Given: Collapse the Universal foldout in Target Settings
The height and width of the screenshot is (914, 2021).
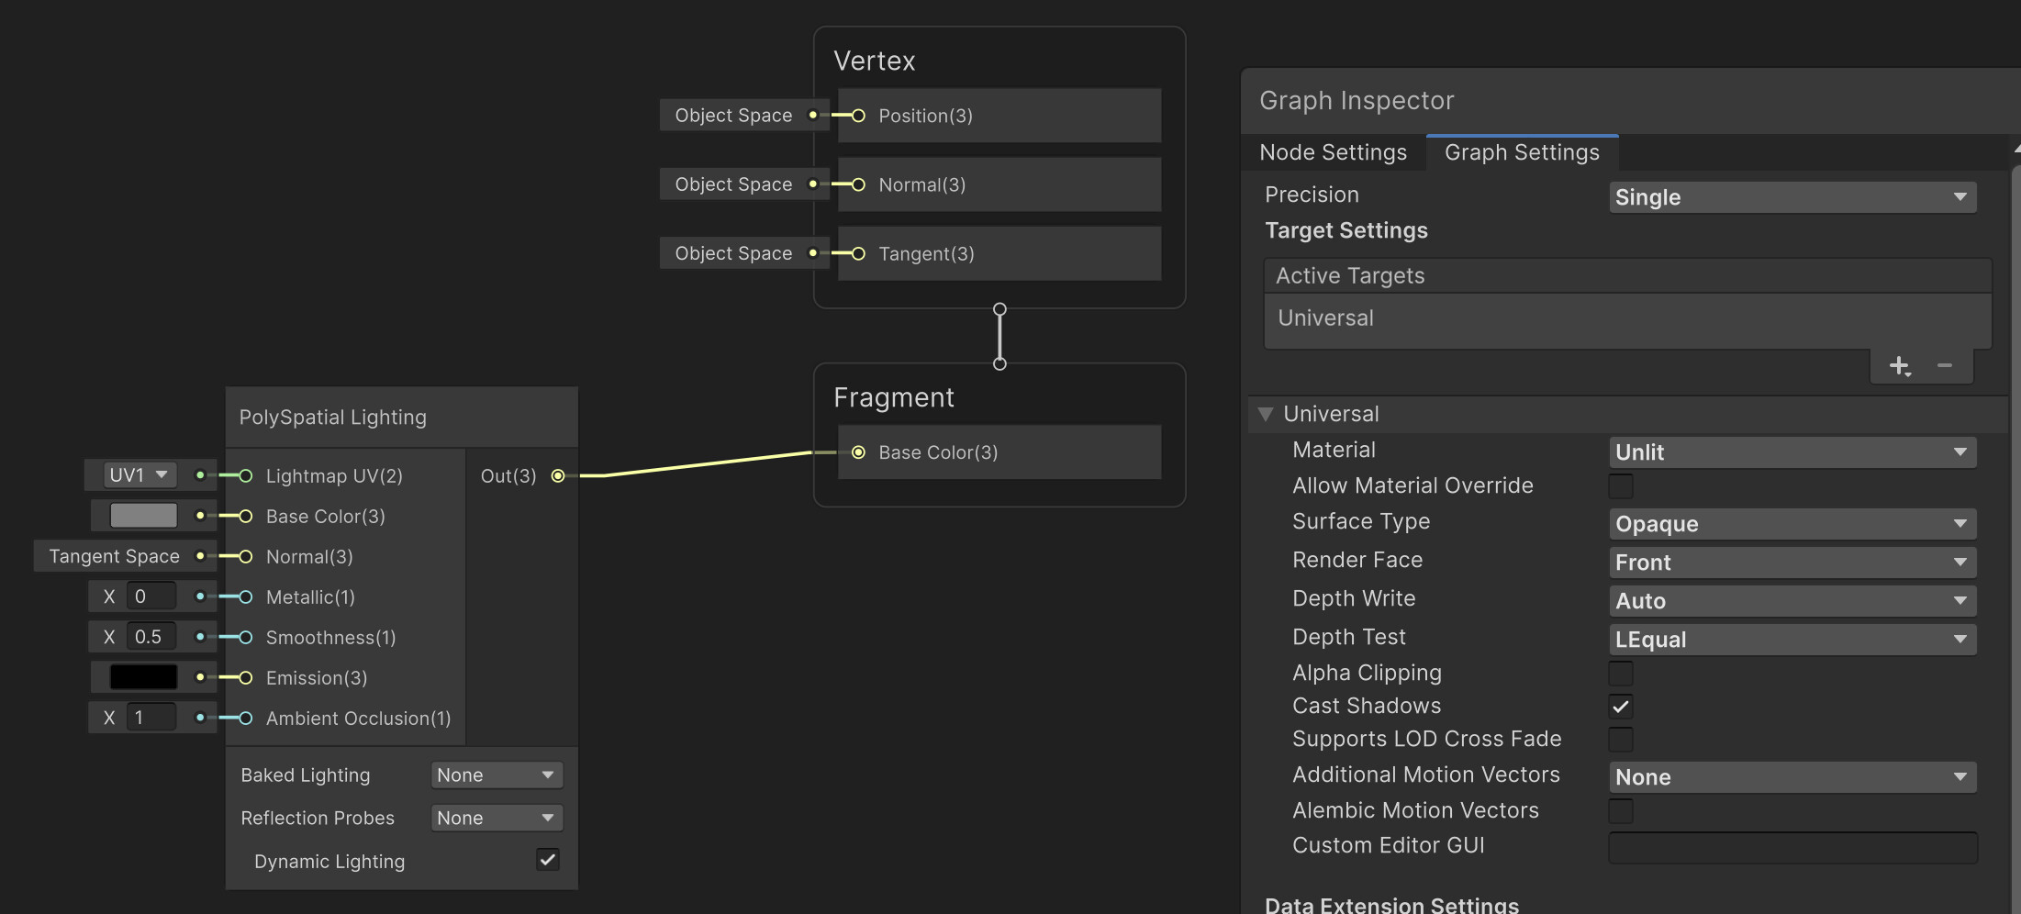Looking at the screenshot, I should [x=1267, y=414].
